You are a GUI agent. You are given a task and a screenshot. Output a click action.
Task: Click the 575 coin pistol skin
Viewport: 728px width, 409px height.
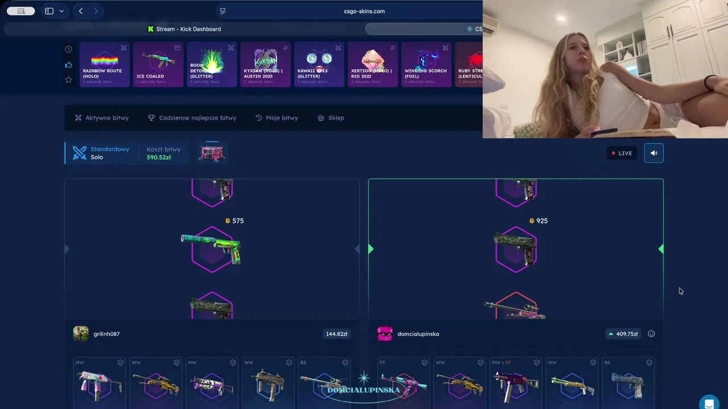click(212, 249)
